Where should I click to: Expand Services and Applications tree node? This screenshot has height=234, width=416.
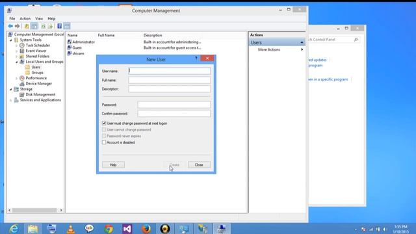coord(11,100)
